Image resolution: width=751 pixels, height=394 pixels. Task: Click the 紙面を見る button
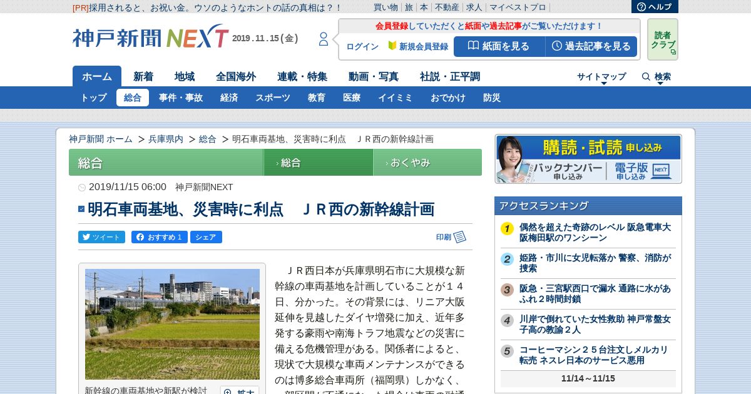click(499, 46)
